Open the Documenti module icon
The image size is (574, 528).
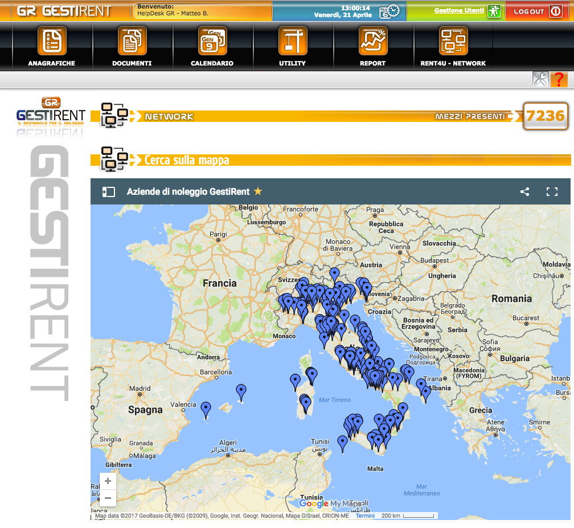[132, 40]
